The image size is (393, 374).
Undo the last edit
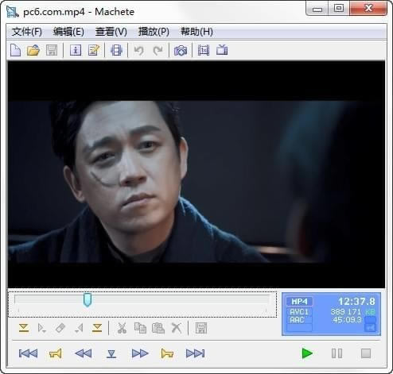point(138,50)
